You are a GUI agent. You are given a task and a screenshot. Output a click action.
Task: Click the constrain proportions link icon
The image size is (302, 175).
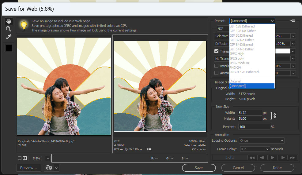(x=275, y=116)
